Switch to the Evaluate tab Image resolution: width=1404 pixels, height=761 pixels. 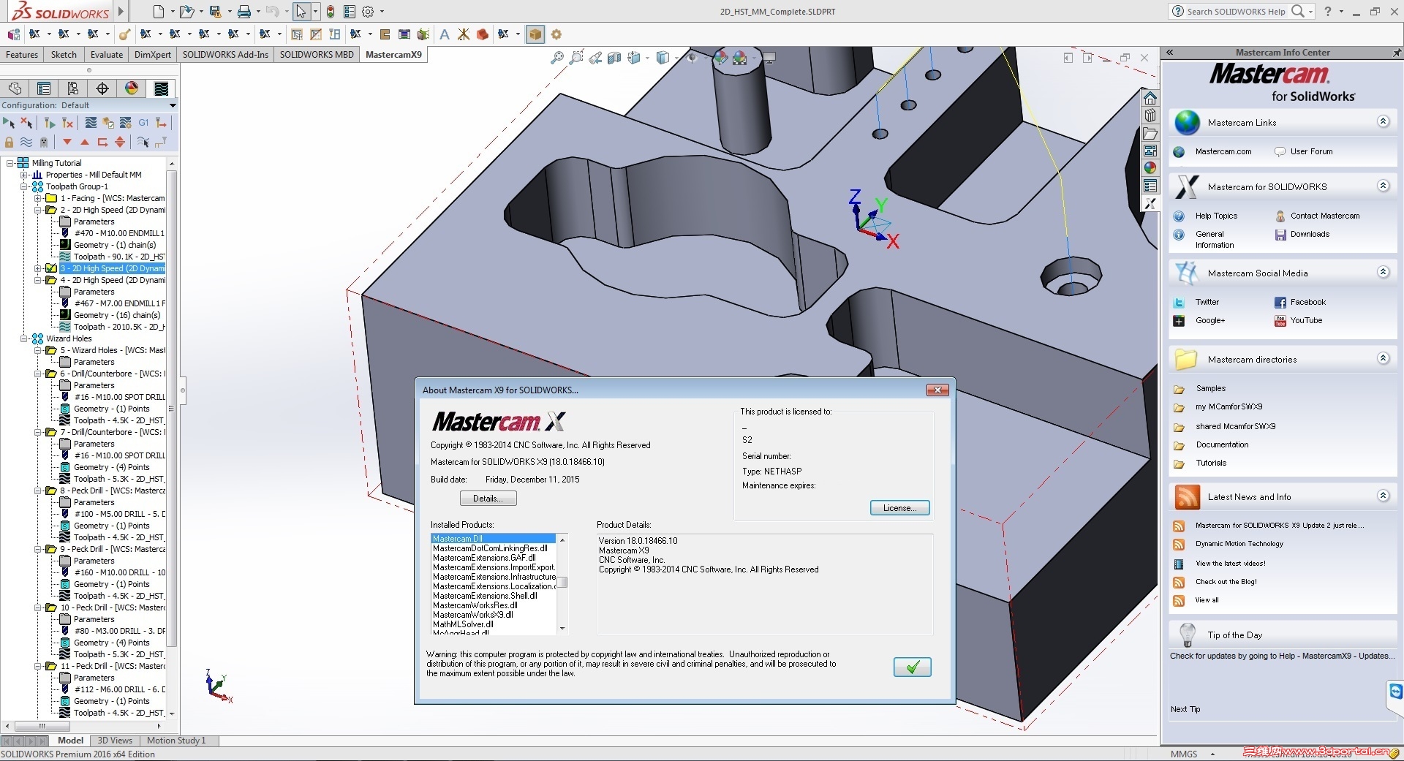tap(107, 55)
